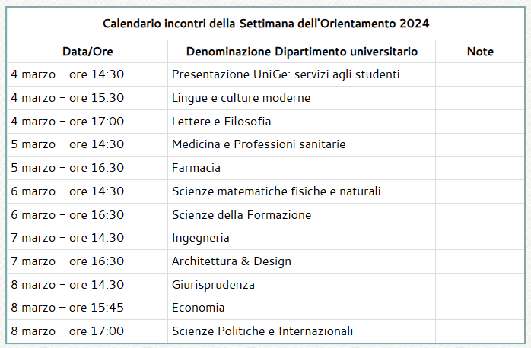Click 'Medicina e Professioni sanitarie' cell
Image resolution: width=531 pixels, height=348 pixels.
click(x=259, y=144)
